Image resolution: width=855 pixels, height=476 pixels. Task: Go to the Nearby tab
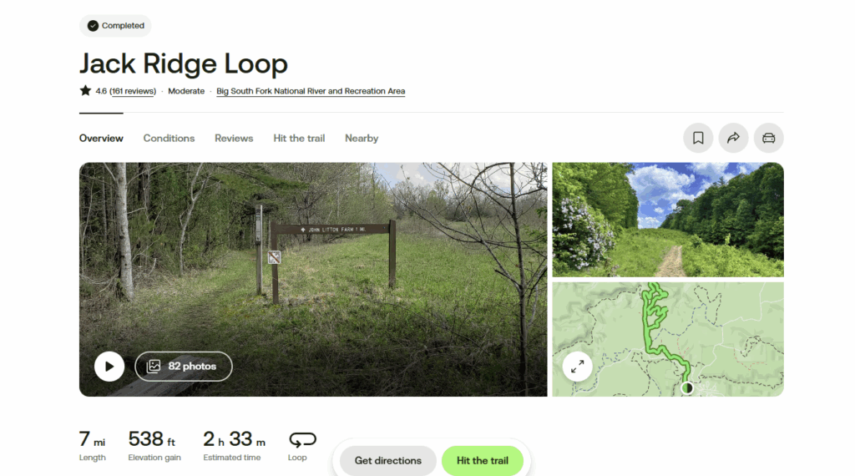coord(362,139)
